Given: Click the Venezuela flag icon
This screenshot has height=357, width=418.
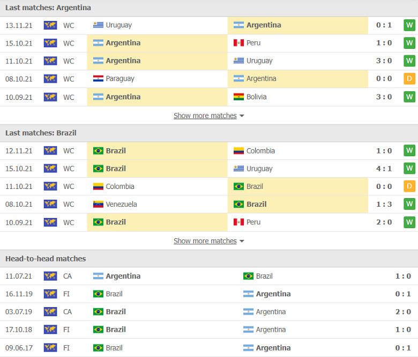Looking at the screenshot, I should coord(98,204).
